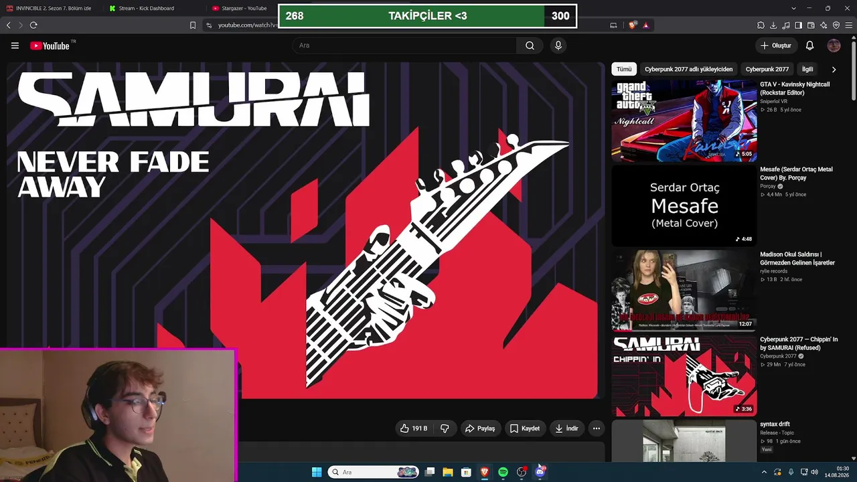Image resolution: width=857 pixels, height=482 pixels.
Task: Open YouTube notifications bell
Action: click(x=809, y=46)
